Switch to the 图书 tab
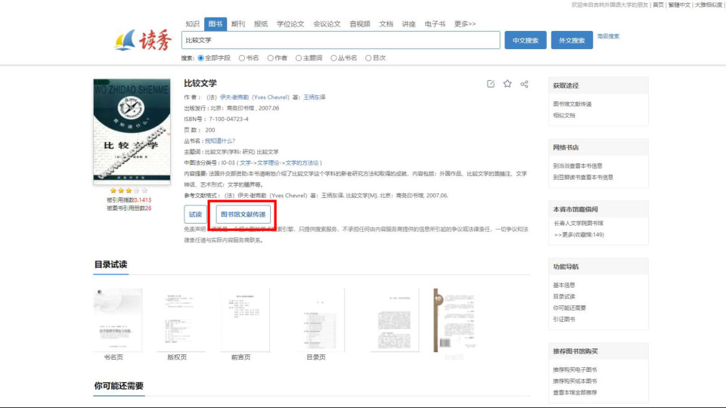Image resolution: width=726 pixels, height=408 pixels. click(x=216, y=24)
